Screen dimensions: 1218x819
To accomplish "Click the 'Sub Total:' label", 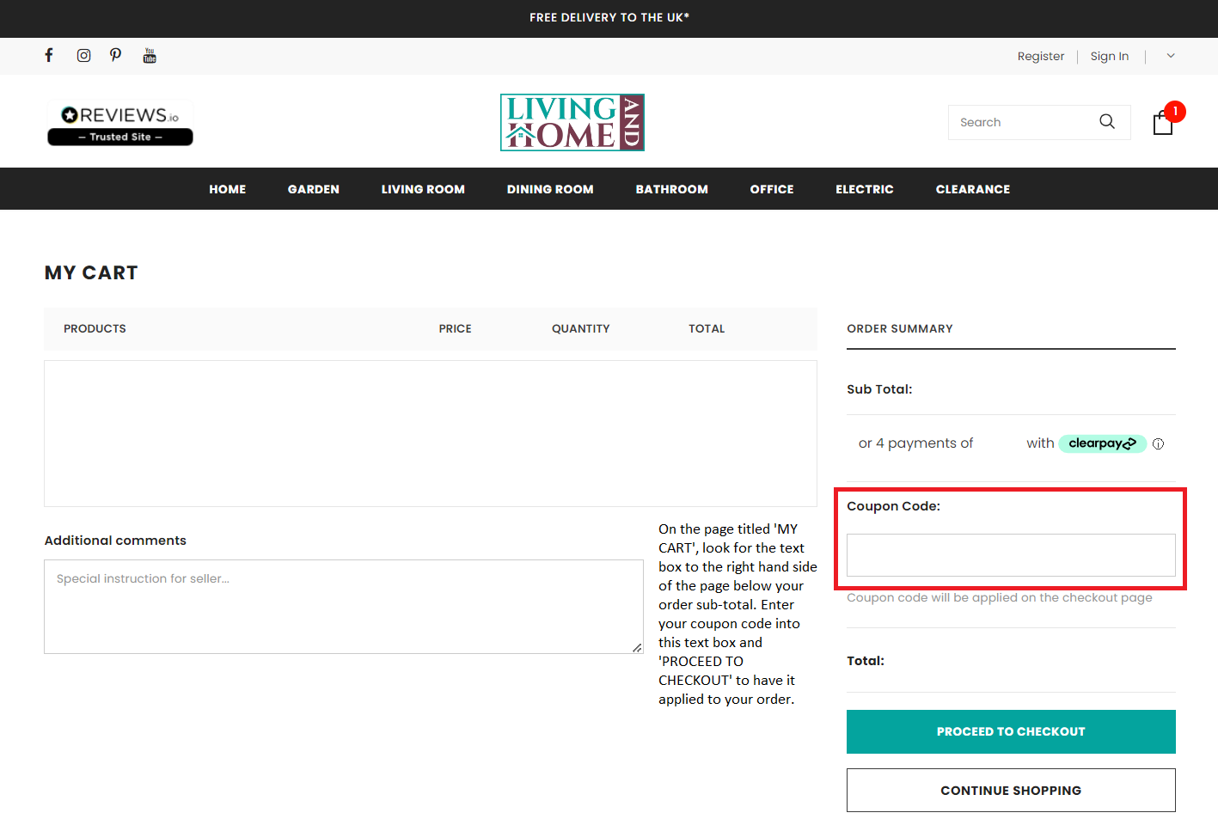I will coord(879,389).
